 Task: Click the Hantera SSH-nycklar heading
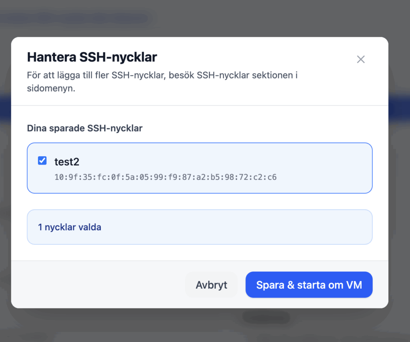pyautogui.click(x=92, y=57)
